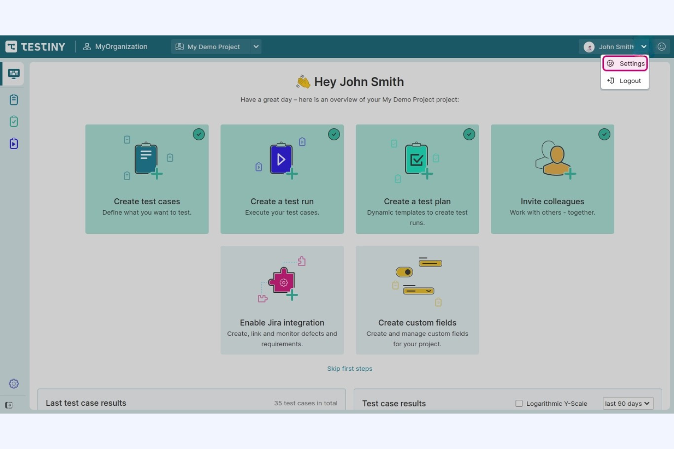Image resolution: width=674 pixels, height=449 pixels.
Task: Open Test Runs via the checkmark clipboard icon
Action: point(13,121)
